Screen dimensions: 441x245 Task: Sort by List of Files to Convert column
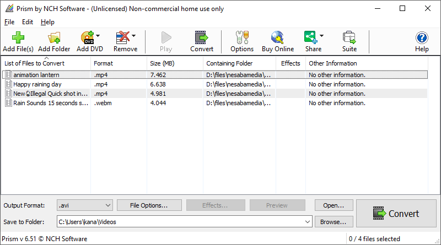(x=46, y=63)
